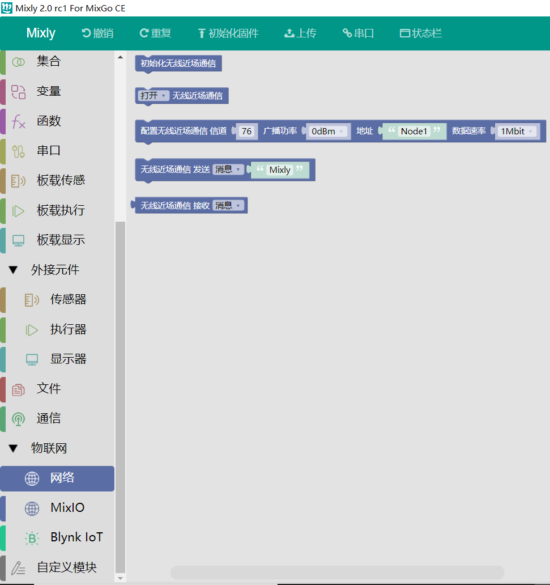Screen dimensions: 550x585
Task: Open 串口 from the top toolbar
Action: 359,33
